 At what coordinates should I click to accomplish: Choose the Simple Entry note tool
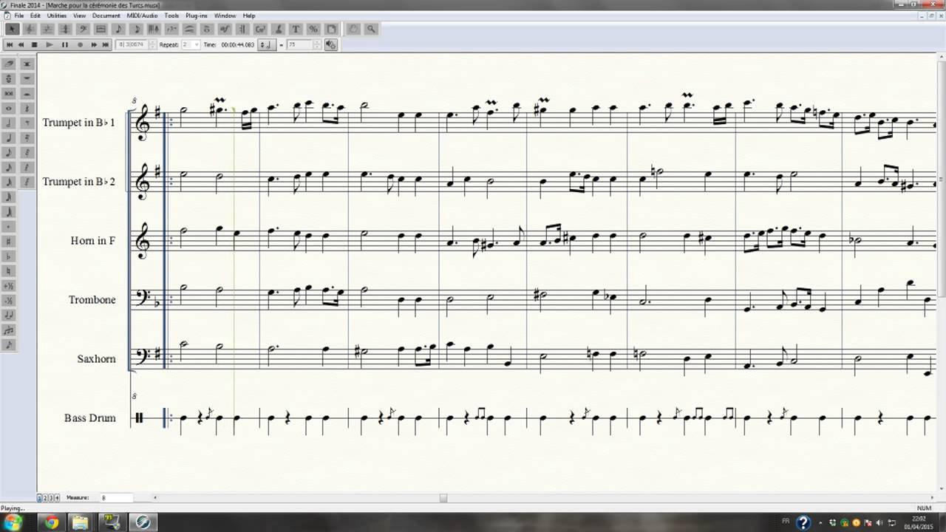tap(118, 29)
